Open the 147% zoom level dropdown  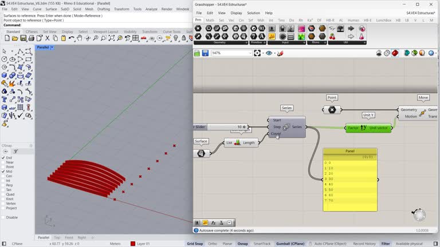250,53
